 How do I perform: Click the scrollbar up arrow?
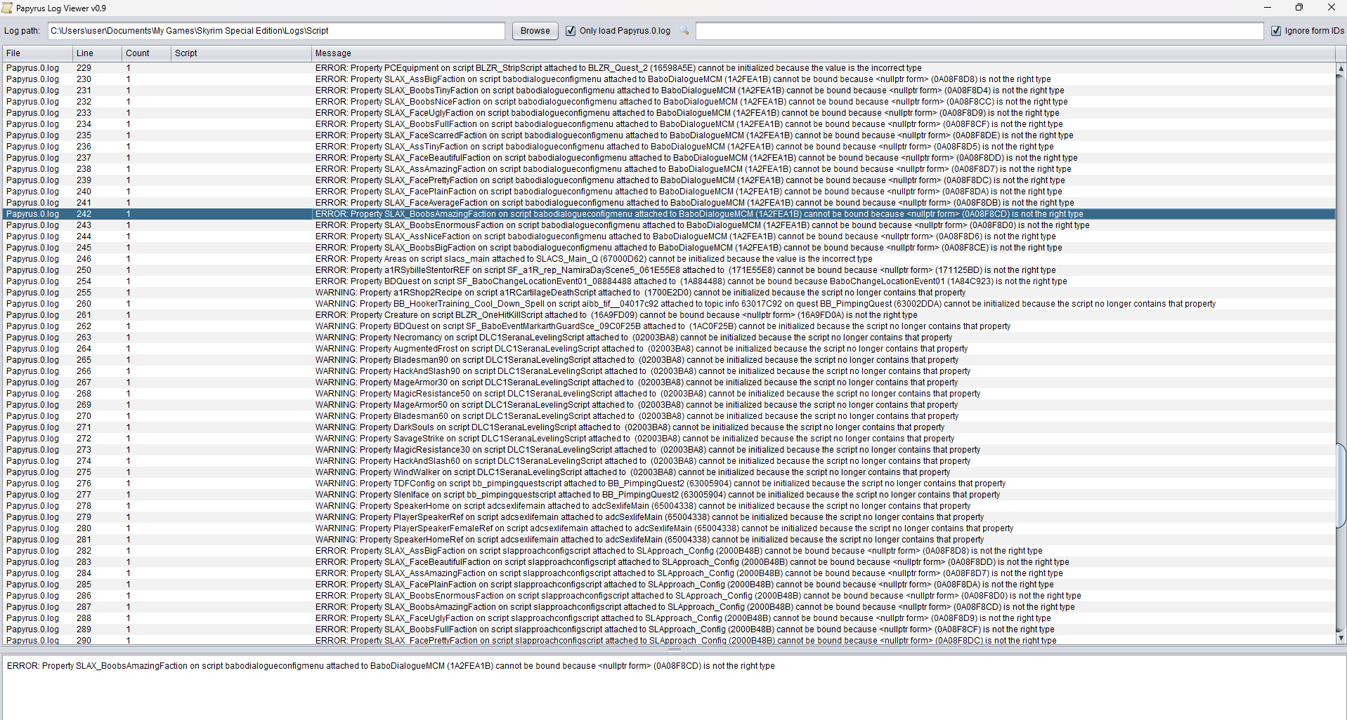coord(1341,69)
